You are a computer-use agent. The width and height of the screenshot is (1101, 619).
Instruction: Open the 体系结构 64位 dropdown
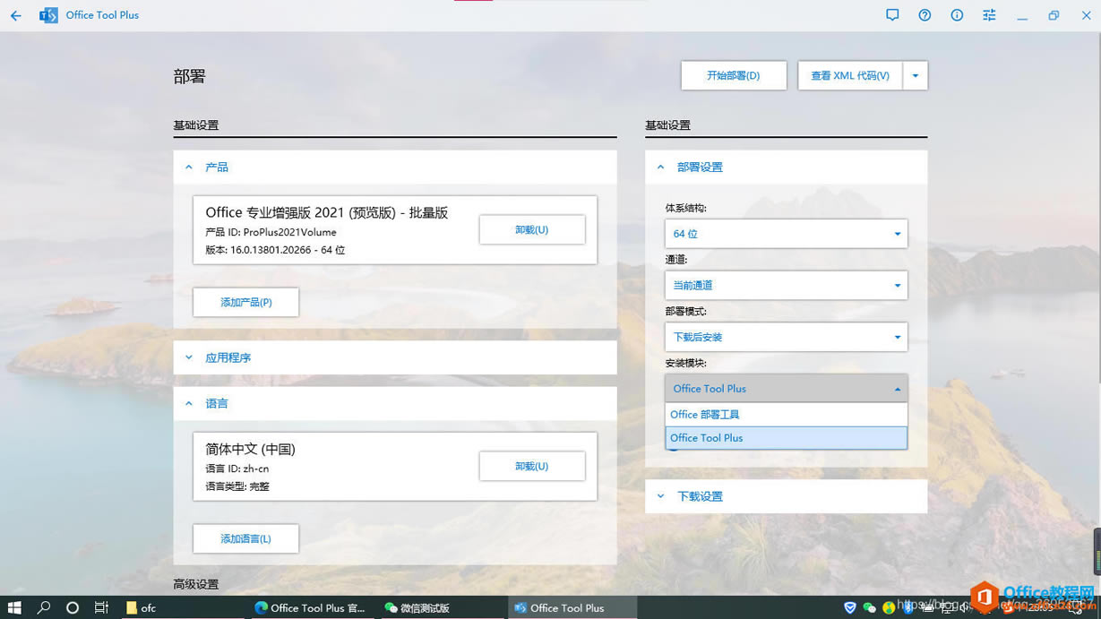pyautogui.click(x=787, y=233)
